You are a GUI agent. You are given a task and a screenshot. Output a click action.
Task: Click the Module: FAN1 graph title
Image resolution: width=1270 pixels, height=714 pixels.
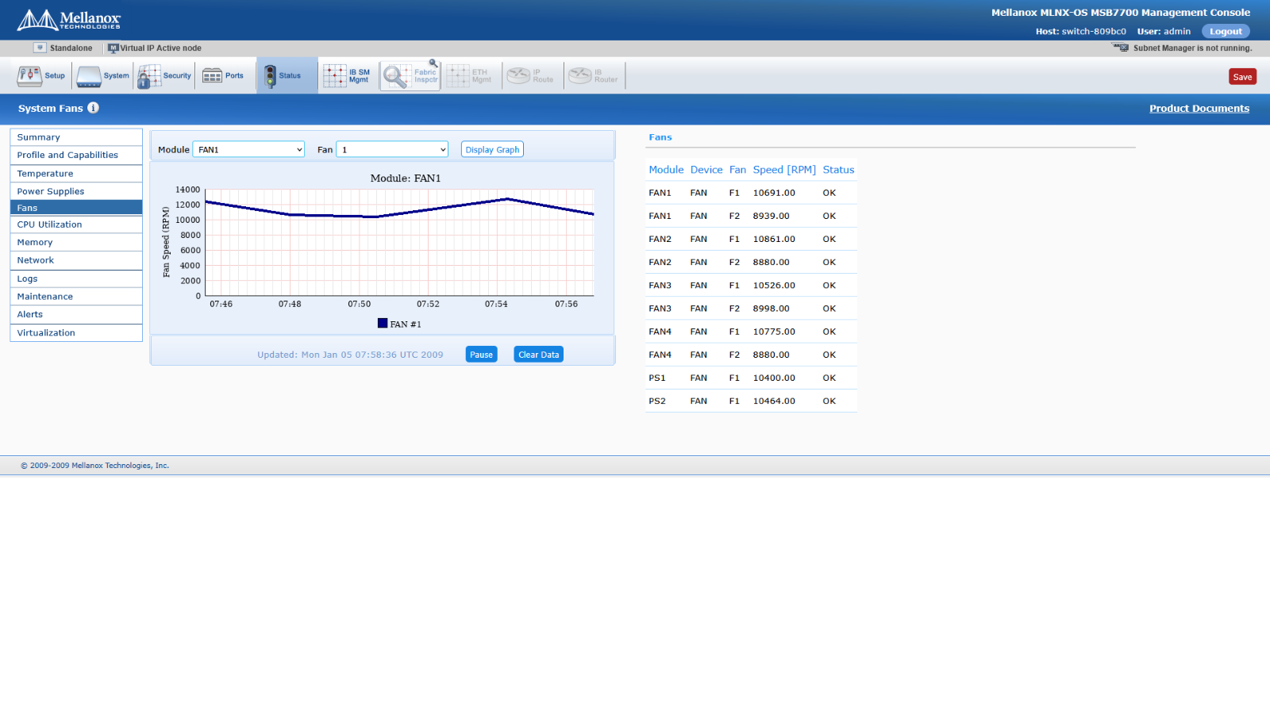pyautogui.click(x=406, y=178)
